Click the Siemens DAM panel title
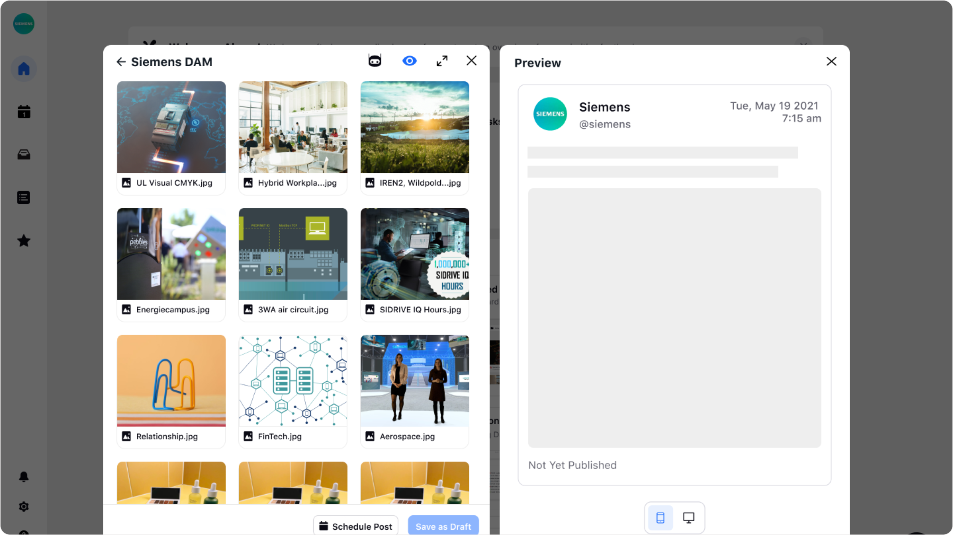The width and height of the screenshot is (953, 535). tap(172, 62)
